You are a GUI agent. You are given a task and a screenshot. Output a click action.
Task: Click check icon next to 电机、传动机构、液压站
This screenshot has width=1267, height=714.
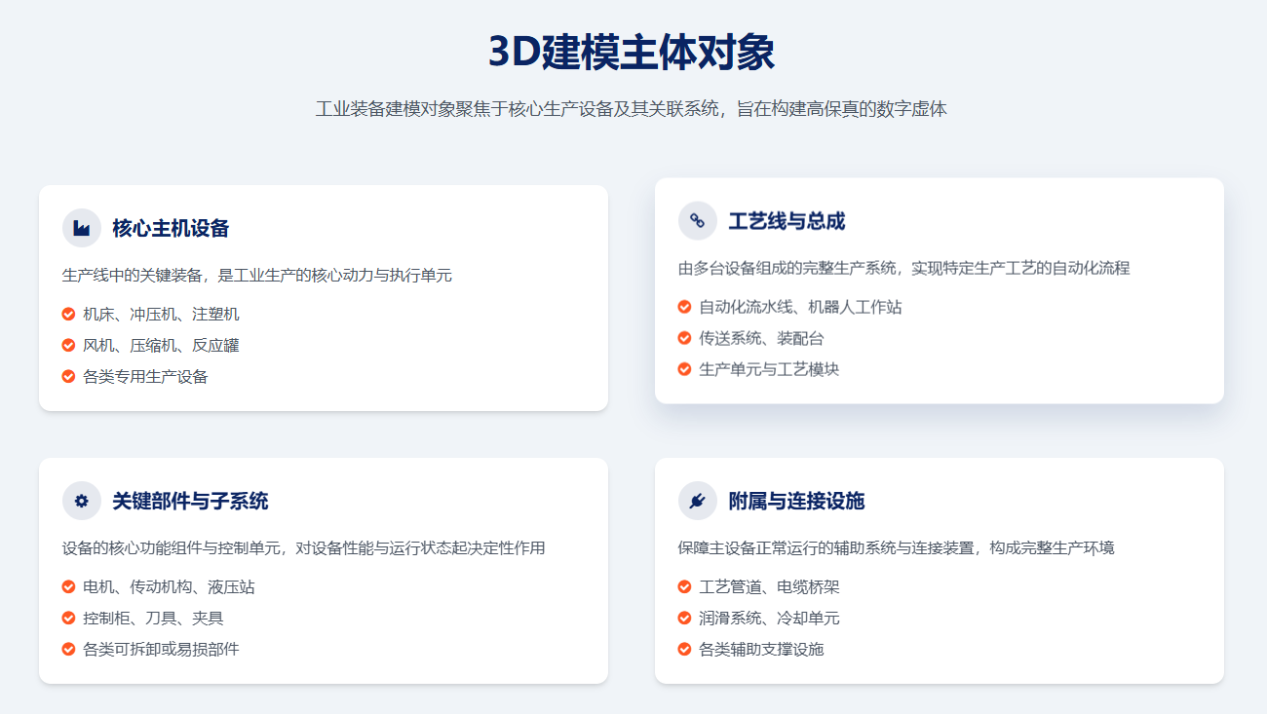[x=69, y=586]
